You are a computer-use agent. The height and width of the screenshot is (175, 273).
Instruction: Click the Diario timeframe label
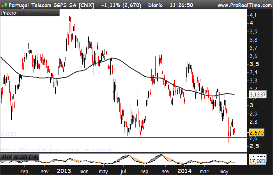tap(155, 5)
